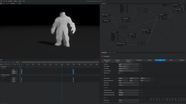Toggle the keyframe button on activation box Z row
The width and height of the screenshot is (186, 104).
(x=20, y=73)
